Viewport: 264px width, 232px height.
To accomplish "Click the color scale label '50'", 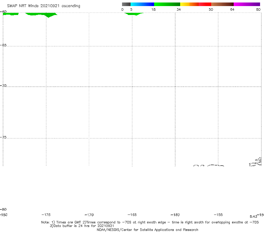I will click(x=211, y=9).
